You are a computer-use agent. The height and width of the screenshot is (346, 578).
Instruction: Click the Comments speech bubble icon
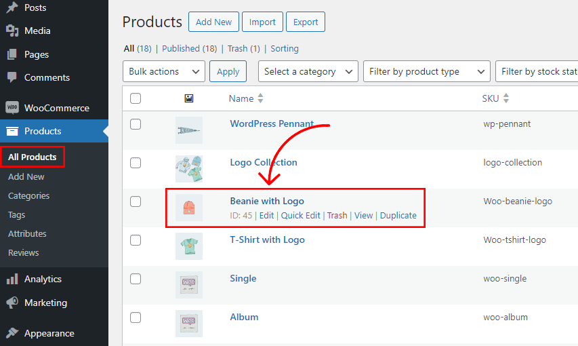(12, 77)
